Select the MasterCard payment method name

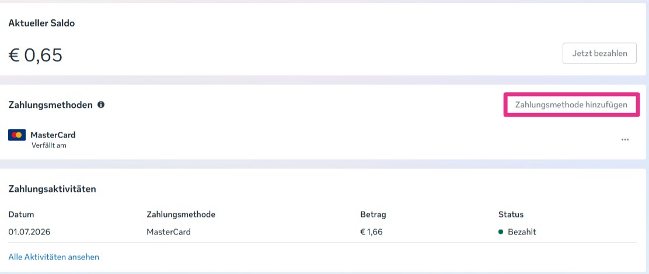(x=53, y=135)
